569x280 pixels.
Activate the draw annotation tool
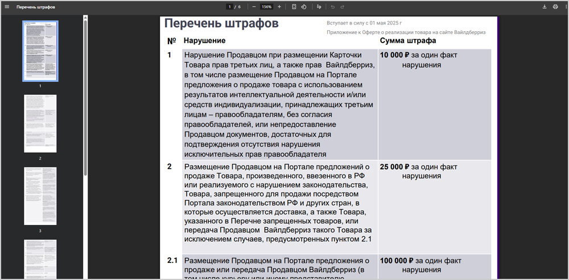pos(319,7)
